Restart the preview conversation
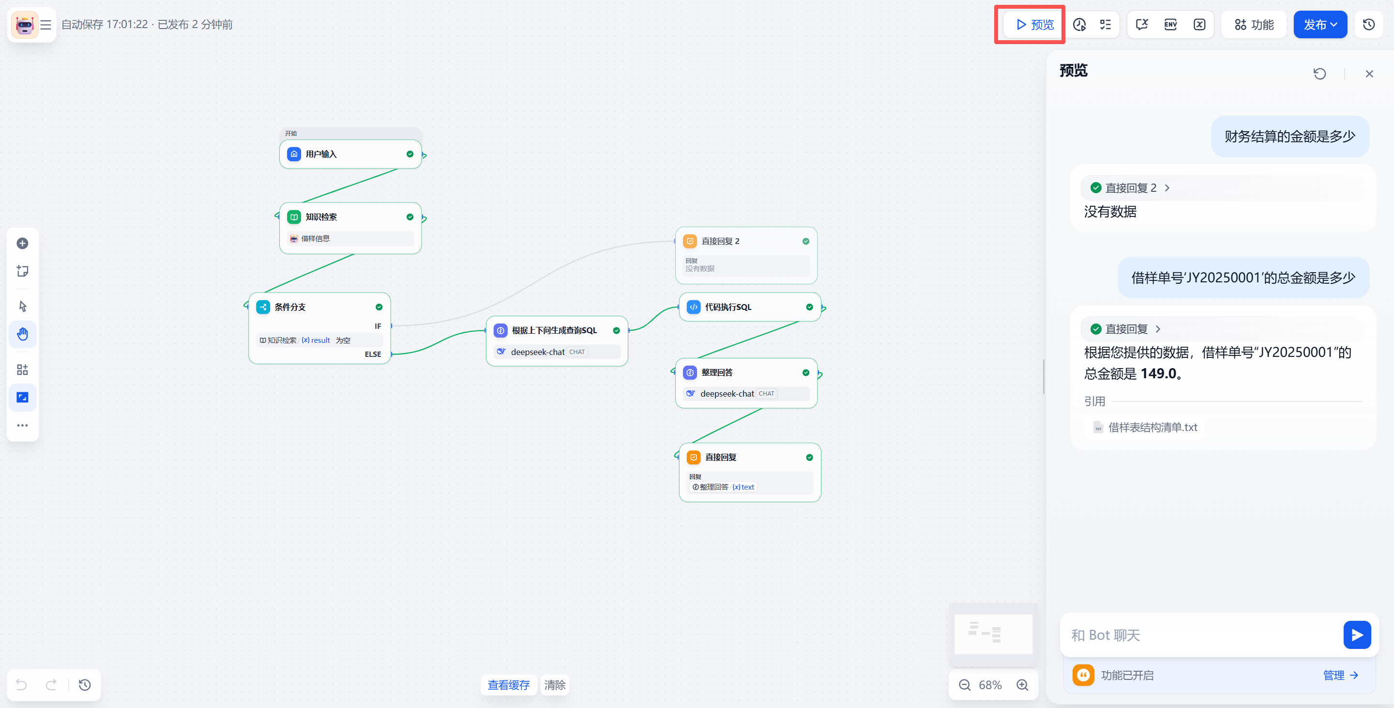 click(x=1319, y=74)
